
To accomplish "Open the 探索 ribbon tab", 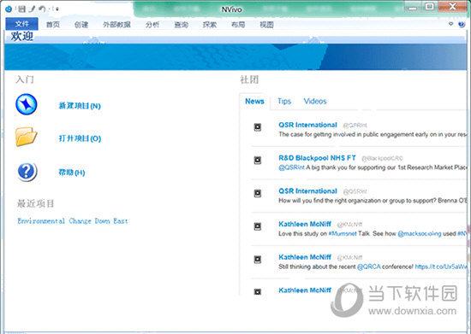I will tap(209, 25).
